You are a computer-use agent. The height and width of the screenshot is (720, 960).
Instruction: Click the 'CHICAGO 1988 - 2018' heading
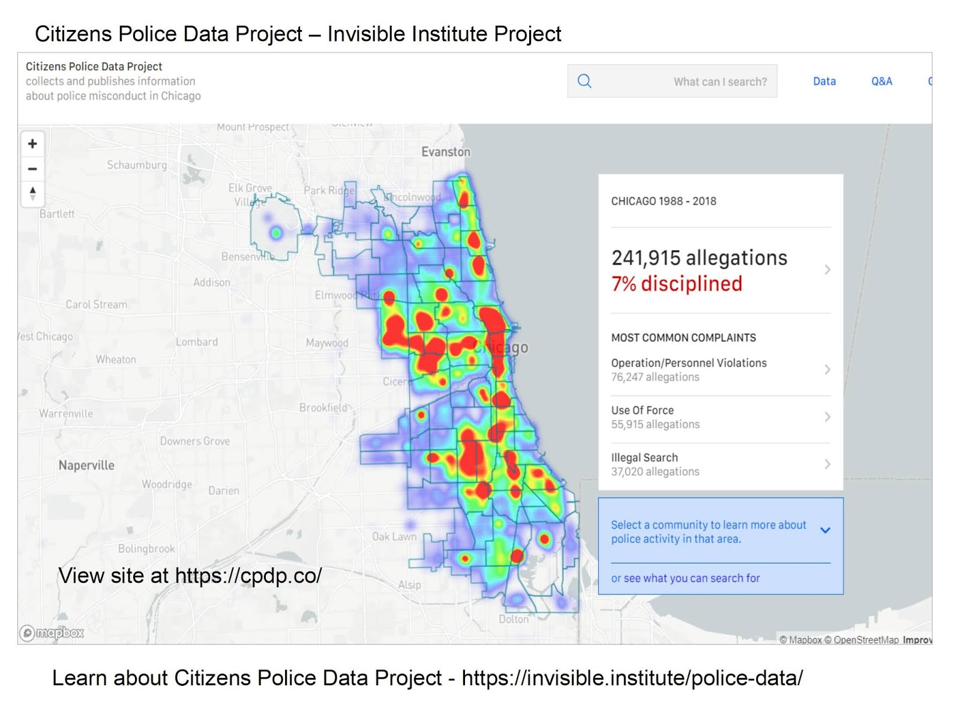click(x=664, y=201)
